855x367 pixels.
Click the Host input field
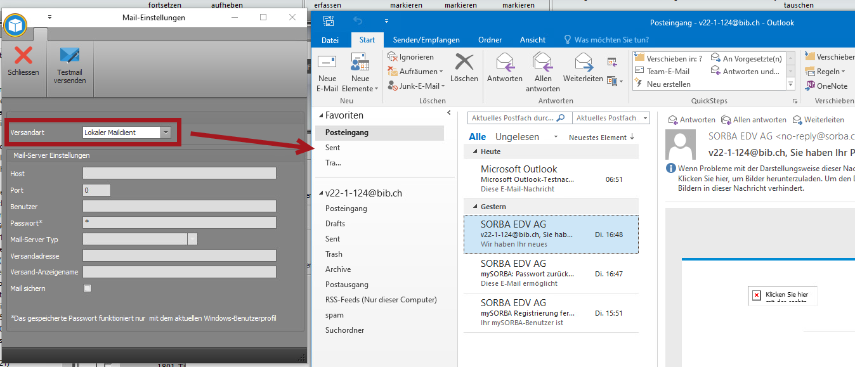179,173
